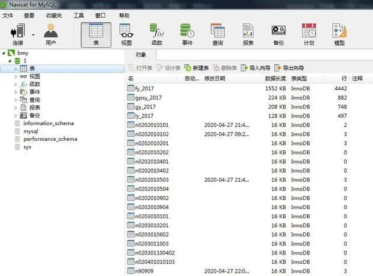Select table n0202010503
Image resolution: width=373 pixels, height=276 pixels.
click(152, 180)
